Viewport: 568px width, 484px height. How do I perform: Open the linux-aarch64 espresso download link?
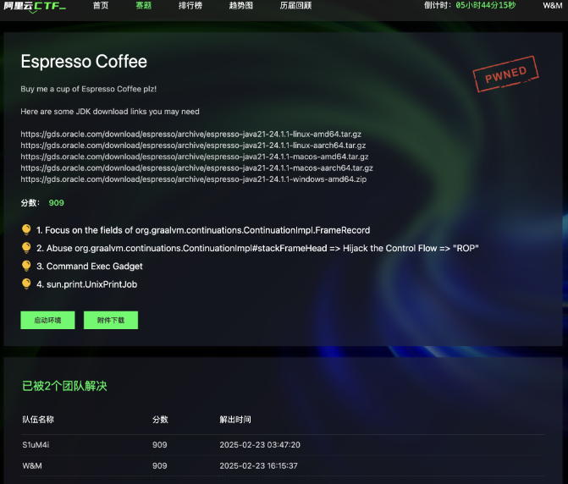coord(193,146)
